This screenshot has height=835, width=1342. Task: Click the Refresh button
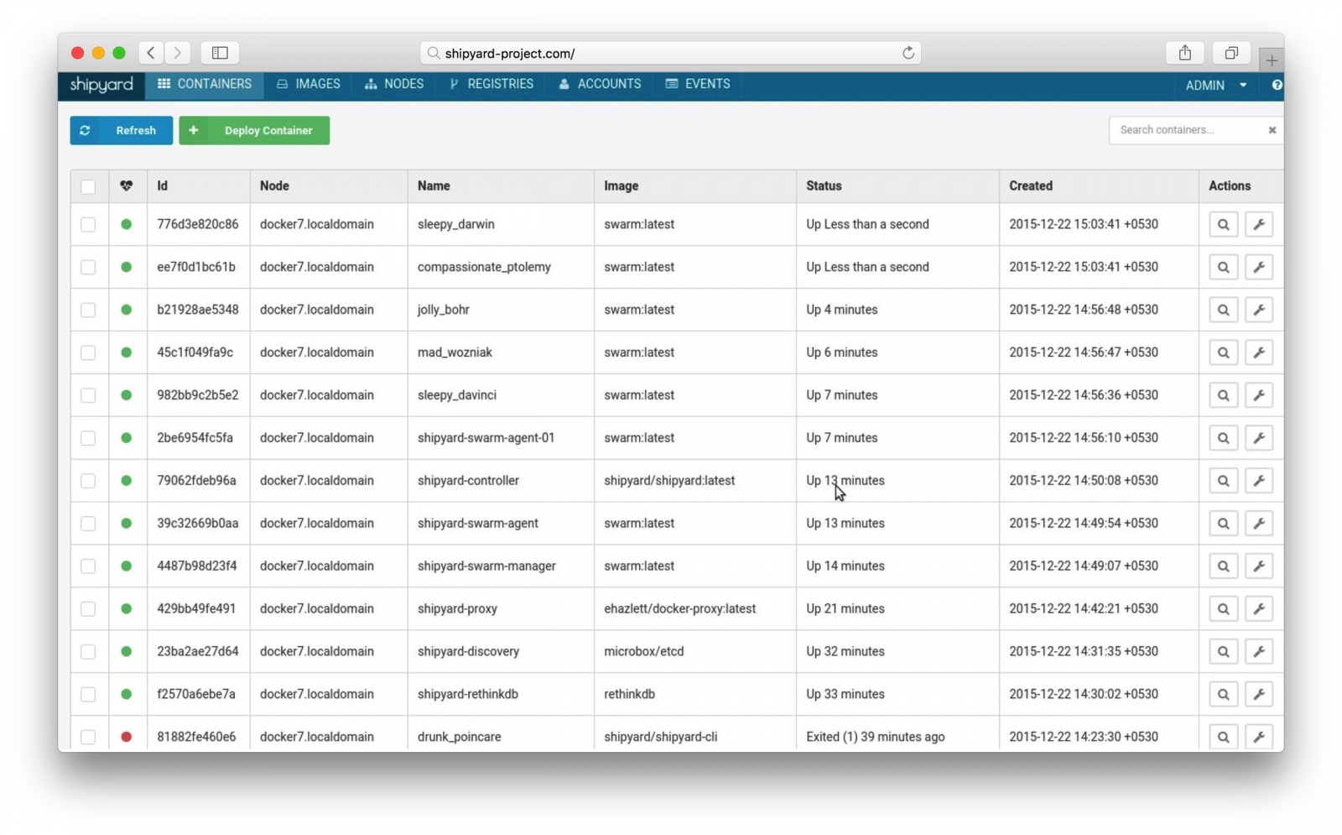(121, 130)
